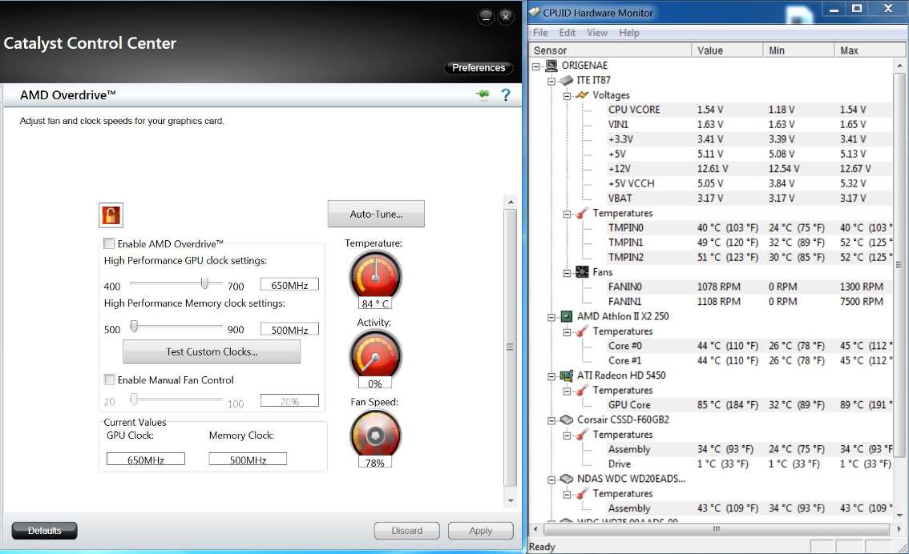Image resolution: width=909 pixels, height=554 pixels.
Task: Collapse the AMD Athlon II X2 250 node
Action: [x=551, y=317]
